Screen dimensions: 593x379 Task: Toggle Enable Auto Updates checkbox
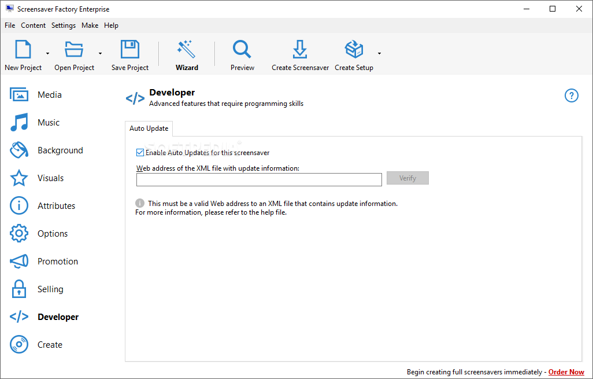(140, 153)
